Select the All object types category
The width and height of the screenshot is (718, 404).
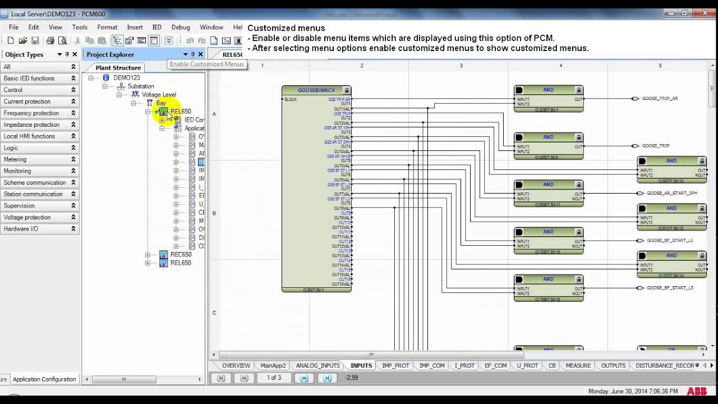pyautogui.click(x=39, y=67)
